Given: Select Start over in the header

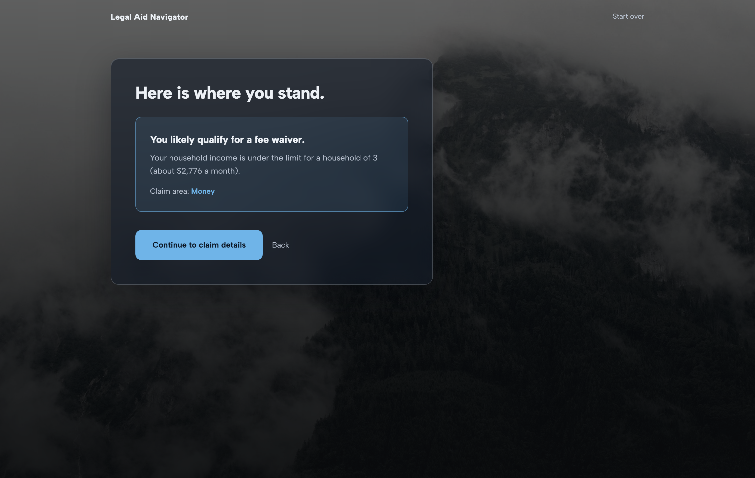Looking at the screenshot, I should (x=628, y=16).
